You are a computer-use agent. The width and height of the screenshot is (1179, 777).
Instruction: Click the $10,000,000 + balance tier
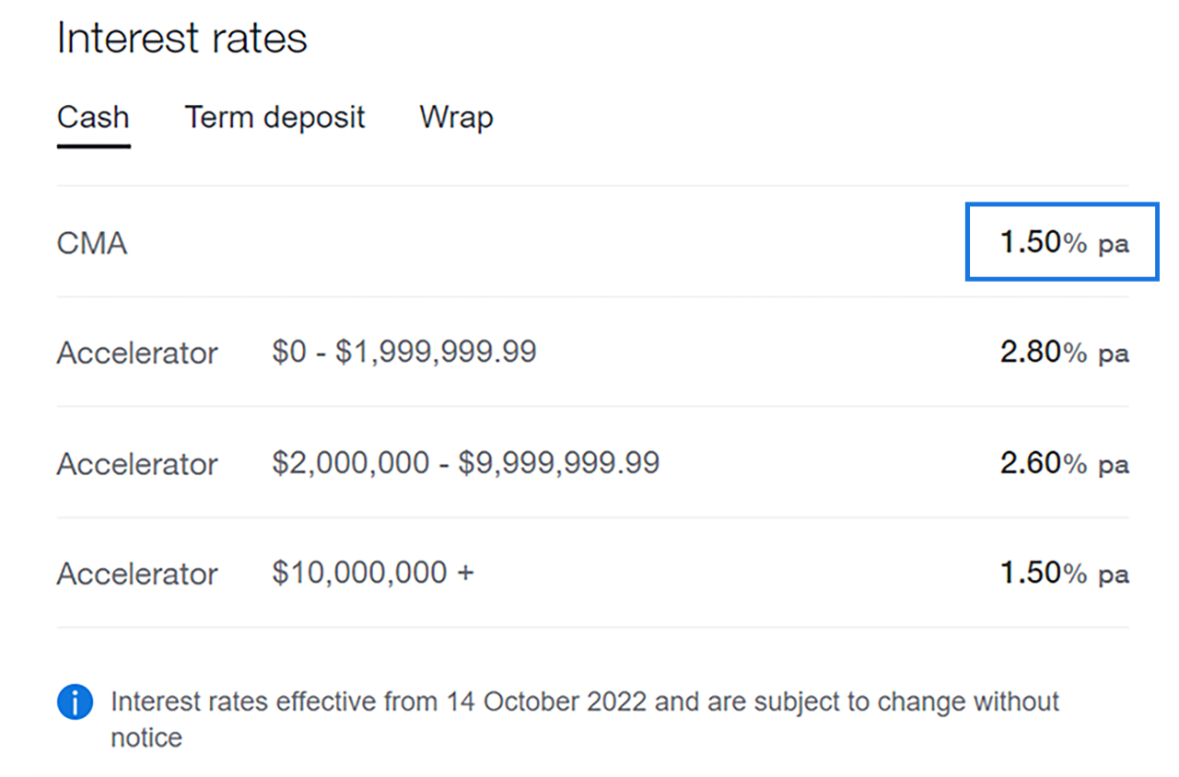(373, 573)
